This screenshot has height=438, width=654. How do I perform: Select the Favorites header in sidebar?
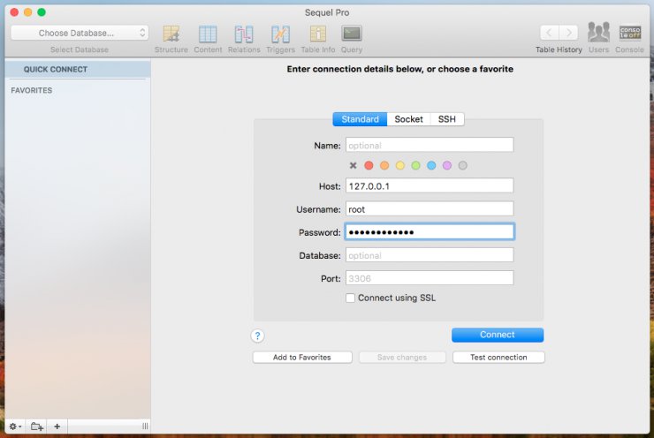click(32, 90)
